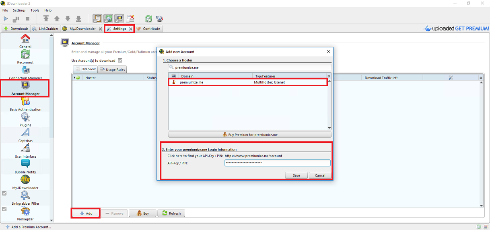This screenshot has height=230, width=490.
Task: Focus the API-Key / PIN field
Action: pos(277,163)
